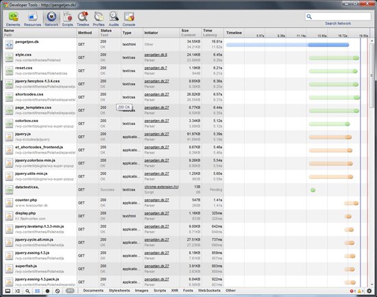Open chrome-extension initiator link

tap(162, 187)
